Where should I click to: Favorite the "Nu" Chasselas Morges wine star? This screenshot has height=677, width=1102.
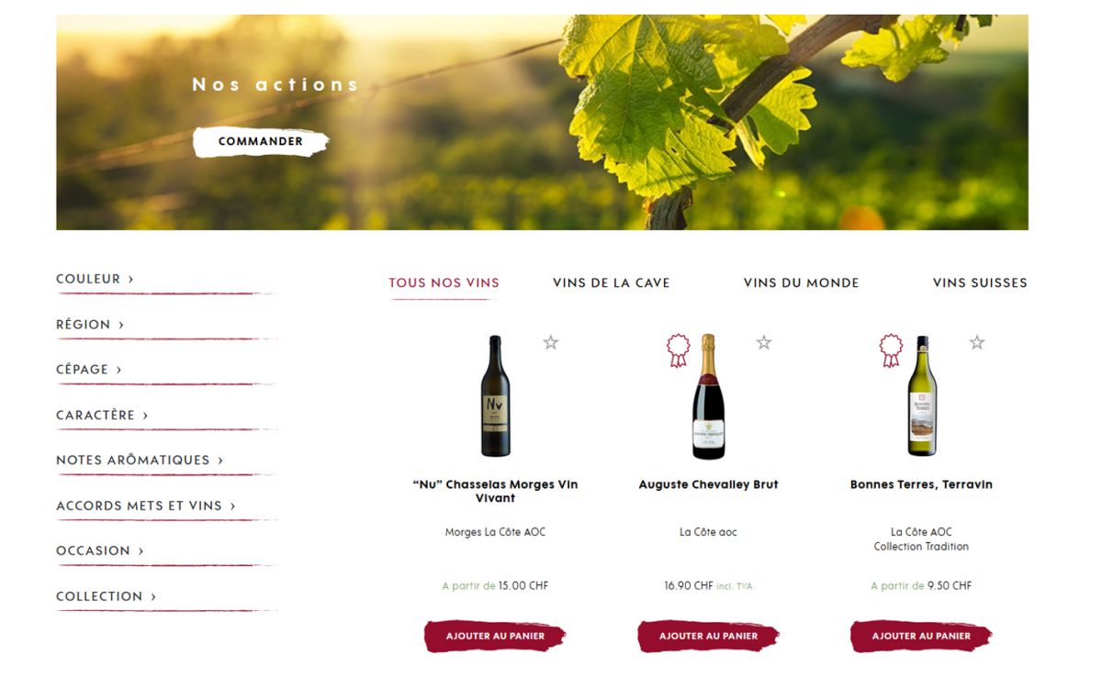click(551, 342)
